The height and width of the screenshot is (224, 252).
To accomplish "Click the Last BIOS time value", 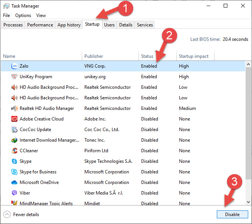I will [x=235, y=39].
